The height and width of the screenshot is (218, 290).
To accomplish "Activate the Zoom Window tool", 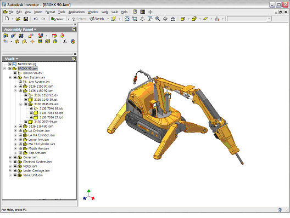I will point(135,19).
